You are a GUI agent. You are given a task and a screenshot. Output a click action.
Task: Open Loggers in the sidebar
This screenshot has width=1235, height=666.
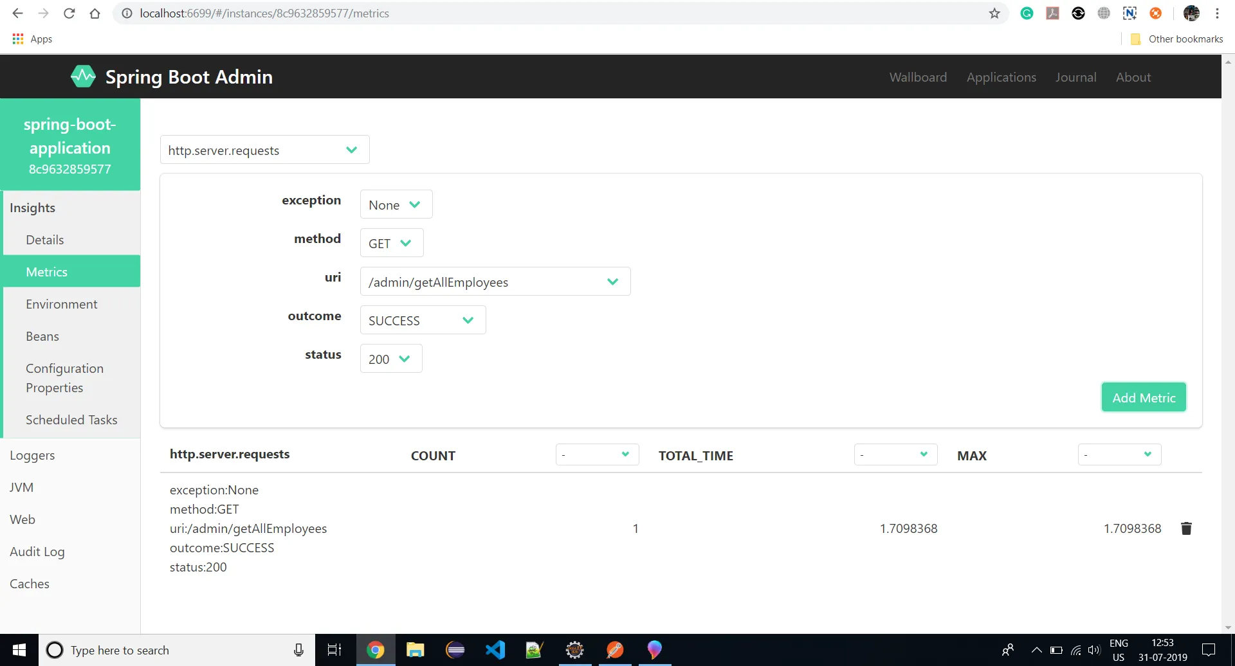pyautogui.click(x=70, y=455)
